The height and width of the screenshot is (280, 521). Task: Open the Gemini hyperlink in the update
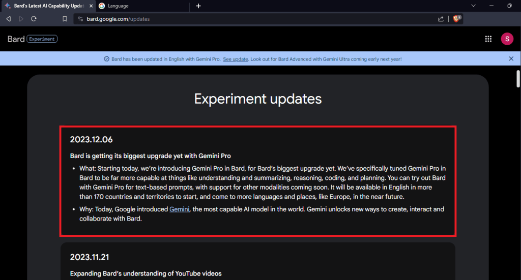pyautogui.click(x=180, y=209)
